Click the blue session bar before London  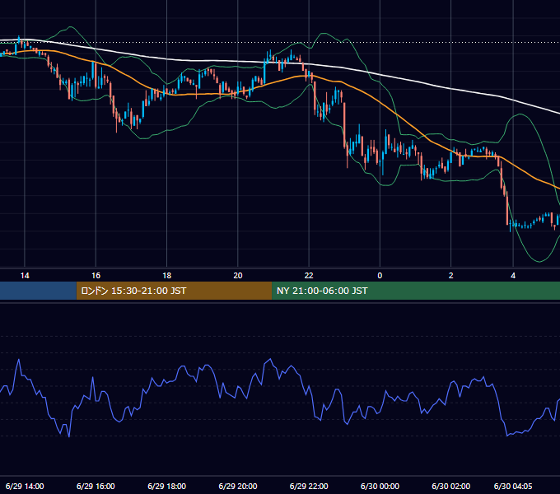click(x=38, y=291)
